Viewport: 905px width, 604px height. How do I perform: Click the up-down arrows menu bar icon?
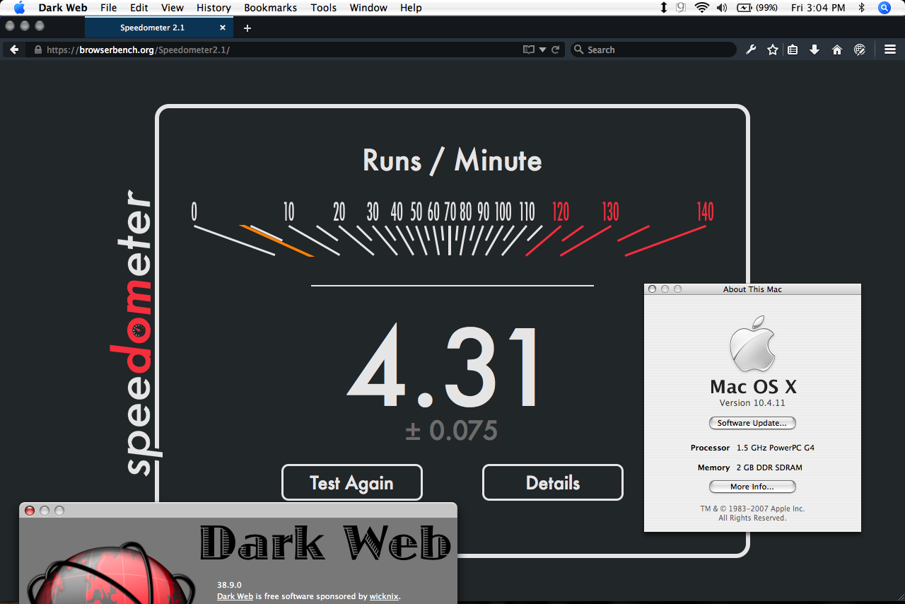(663, 8)
